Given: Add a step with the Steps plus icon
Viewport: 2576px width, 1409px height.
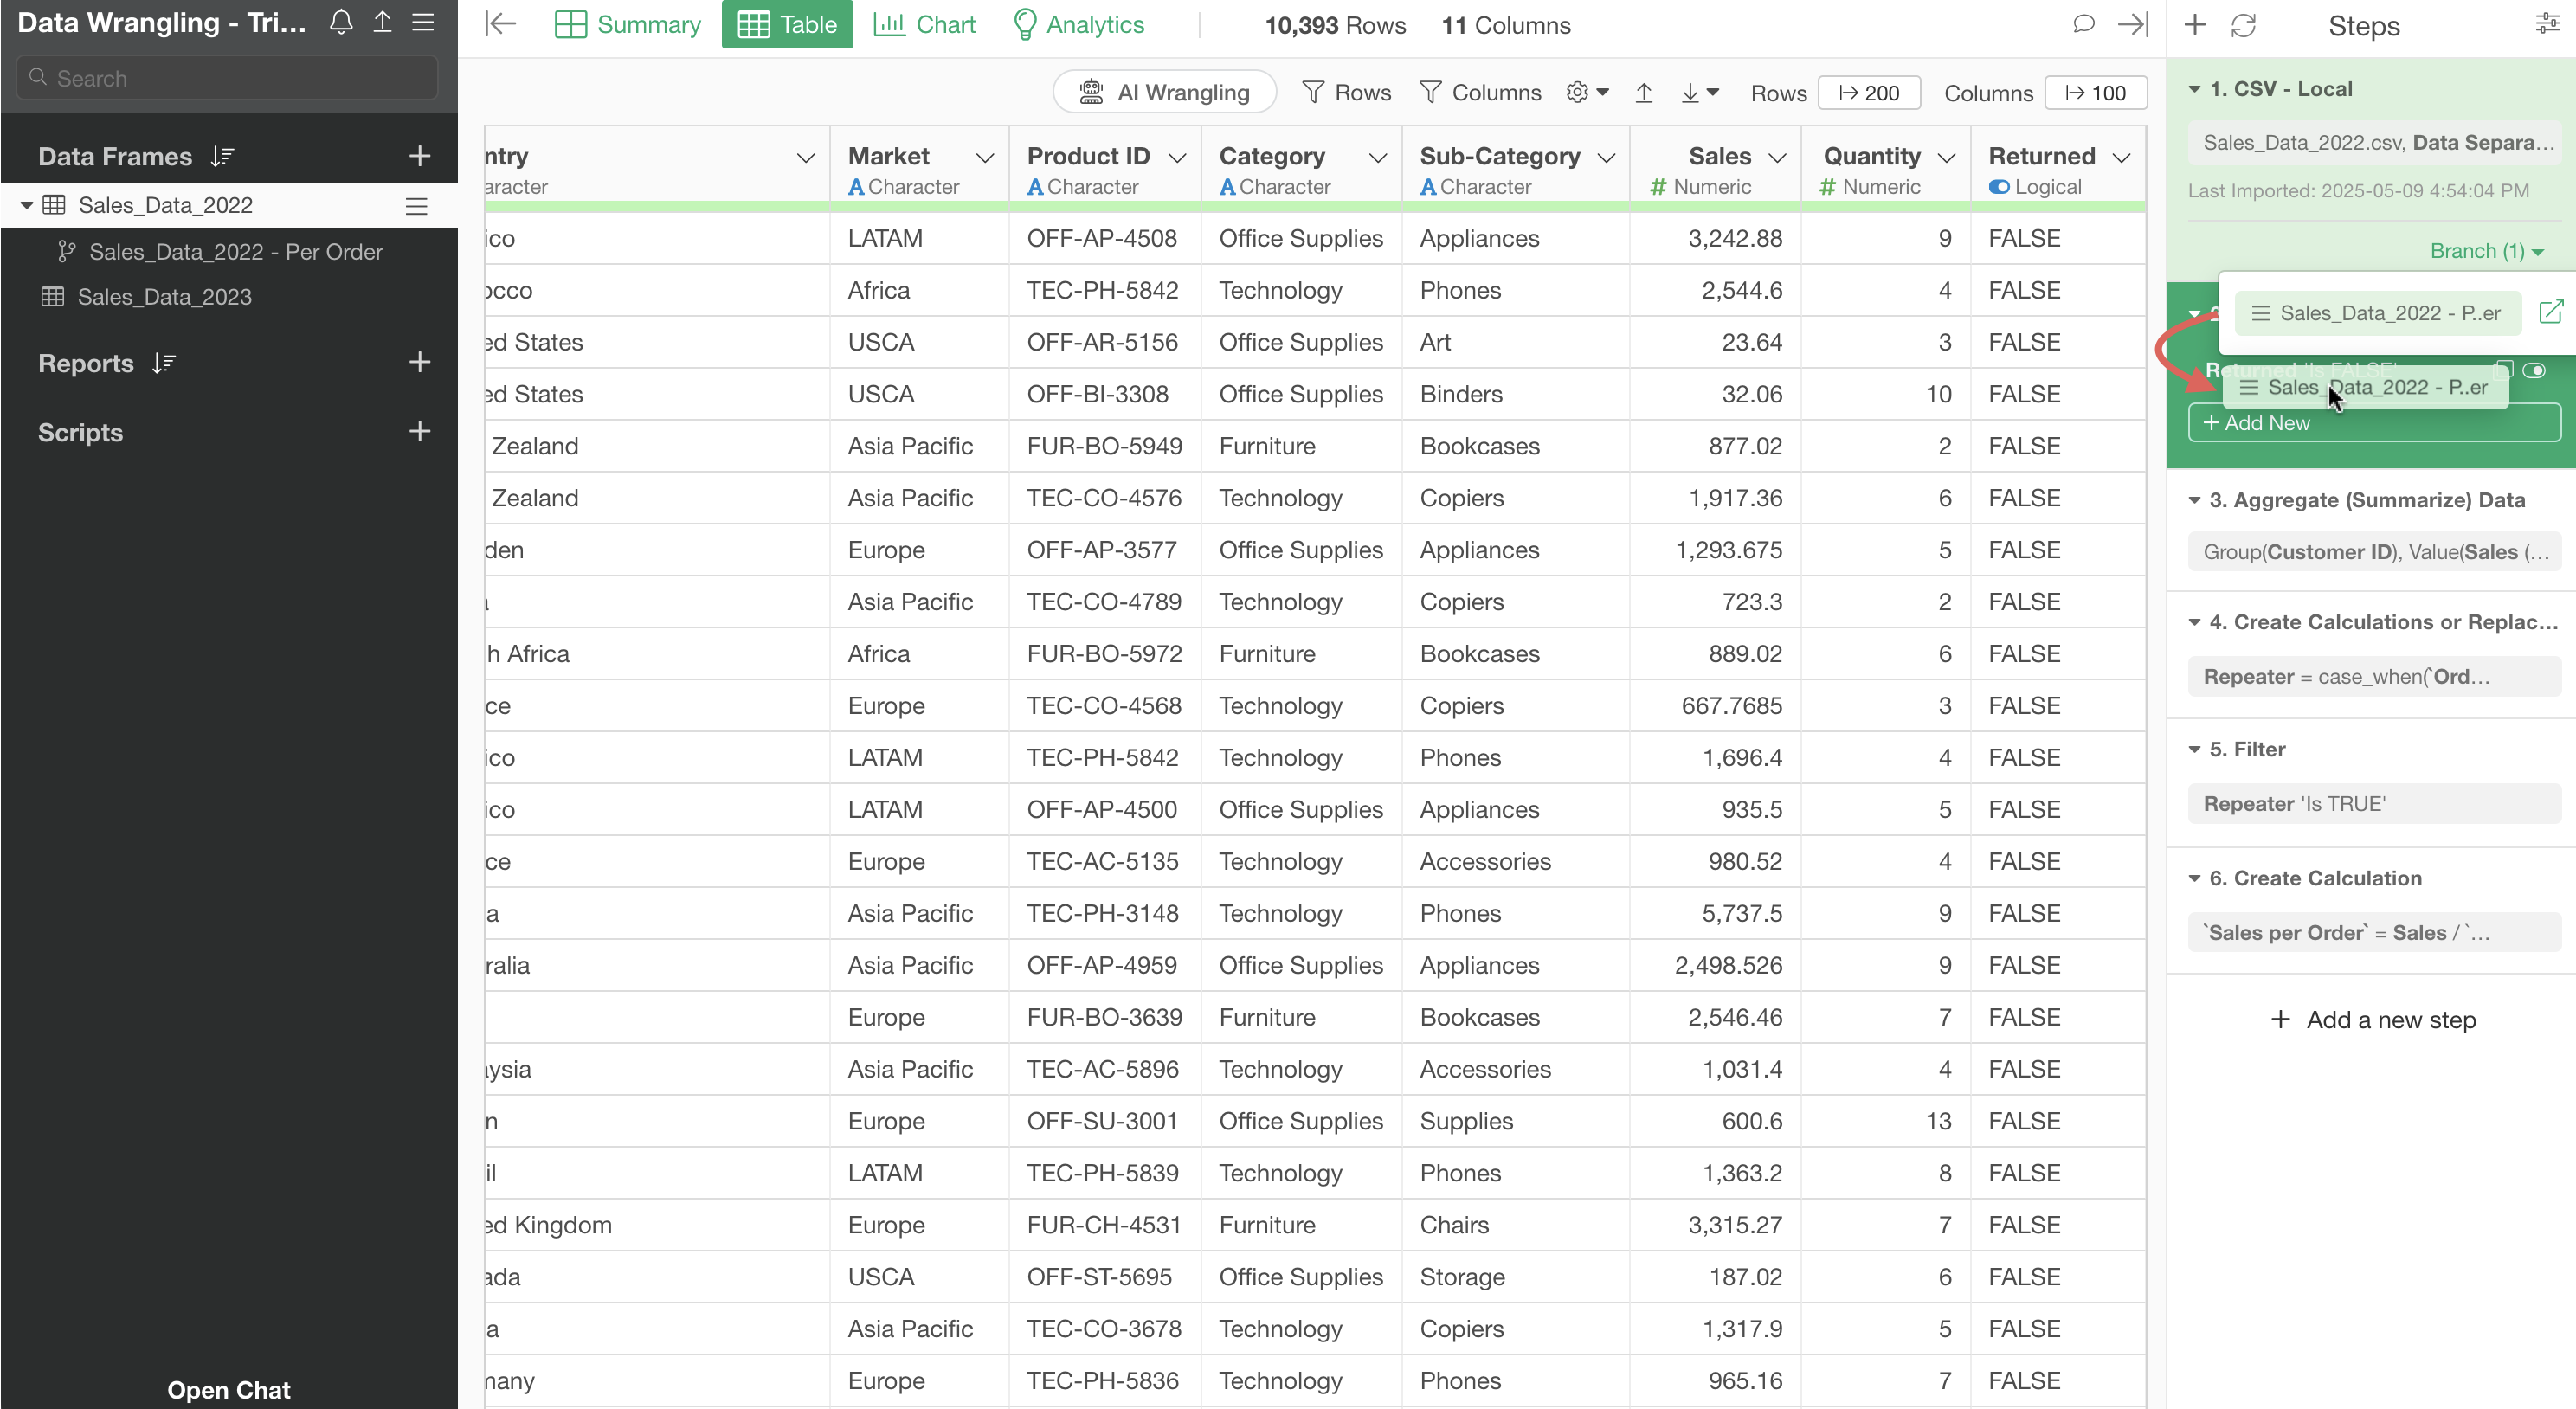Looking at the screenshot, I should coord(2194,24).
